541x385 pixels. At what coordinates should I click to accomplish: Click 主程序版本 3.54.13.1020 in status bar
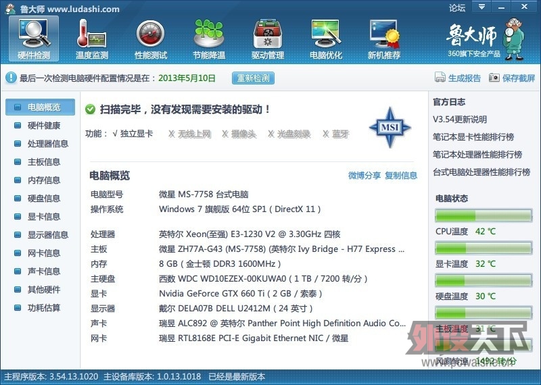[x=51, y=377]
